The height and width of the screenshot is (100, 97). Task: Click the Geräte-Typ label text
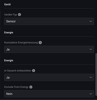click(x=11, y=15)
